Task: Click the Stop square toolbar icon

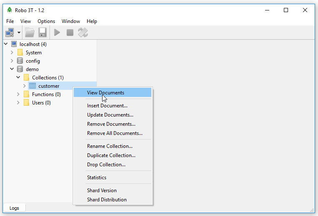Action: pos(70,33)
